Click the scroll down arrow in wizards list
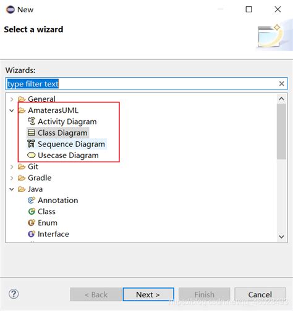 (x=281, y=237)
